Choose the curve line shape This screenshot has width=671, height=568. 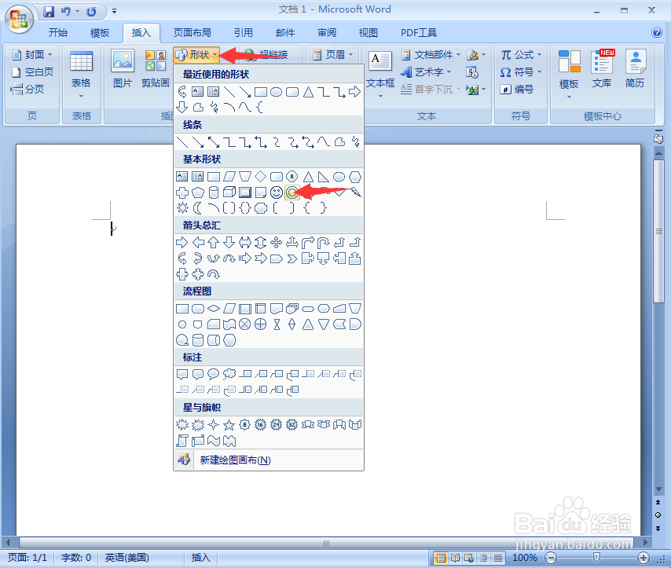(x=324, y=141)
